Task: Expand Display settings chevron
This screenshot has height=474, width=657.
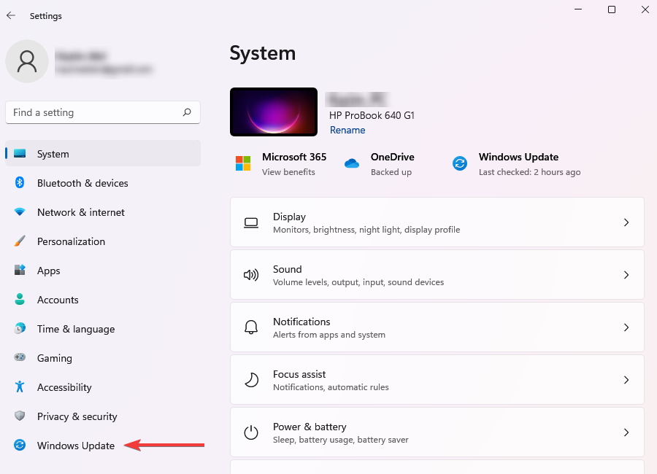Action: point(626,222)
